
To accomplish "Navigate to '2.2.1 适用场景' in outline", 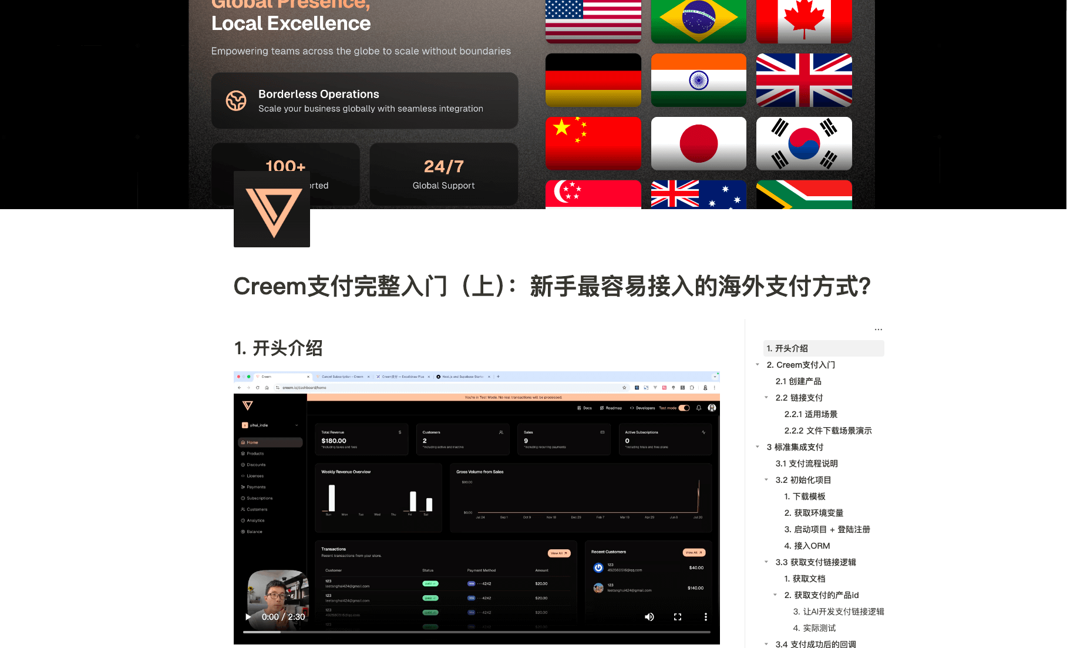I will 811,414.
